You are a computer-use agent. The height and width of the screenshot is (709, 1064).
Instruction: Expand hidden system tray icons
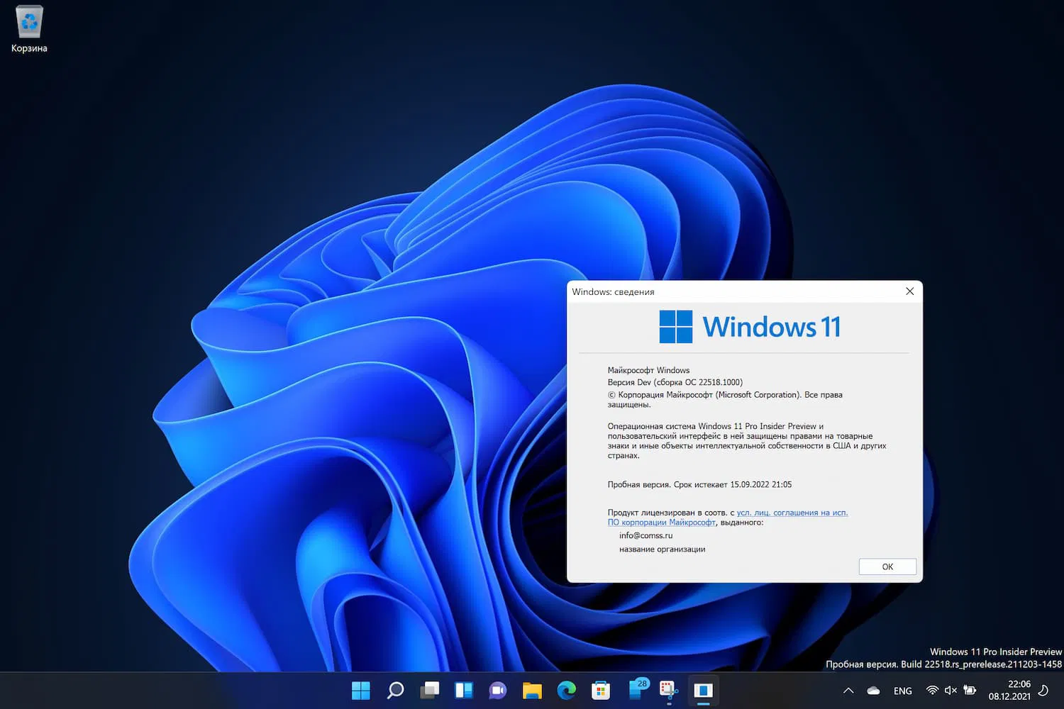click(x=848, y=690)
